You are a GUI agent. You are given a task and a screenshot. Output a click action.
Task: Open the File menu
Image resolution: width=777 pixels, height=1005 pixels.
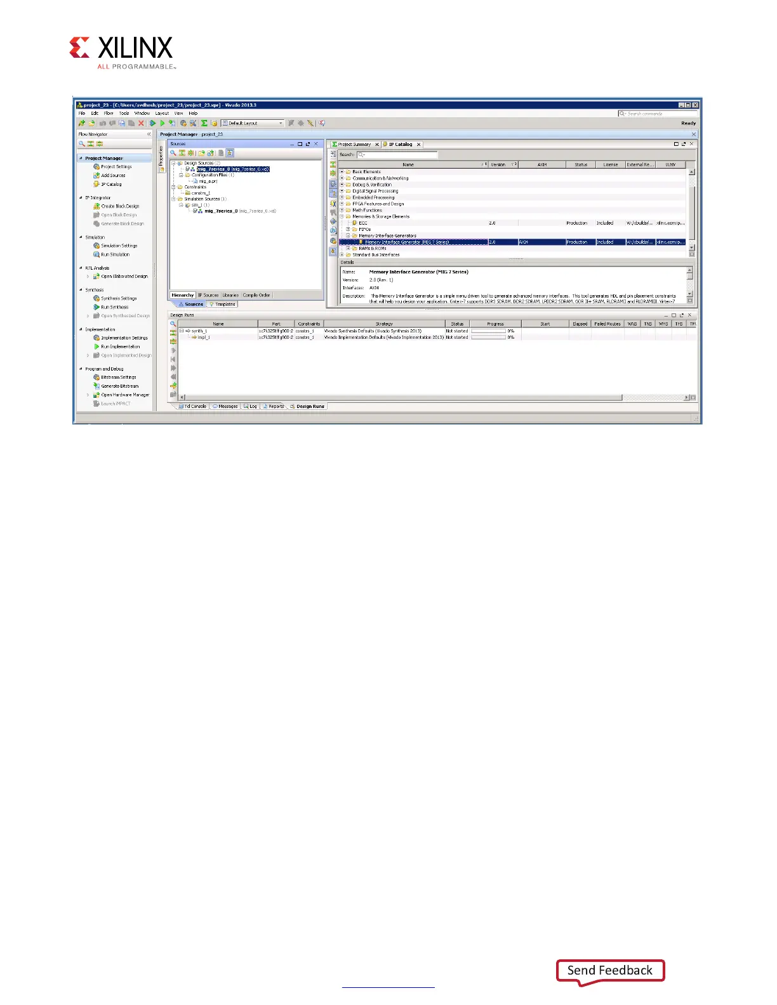(82, 114)
